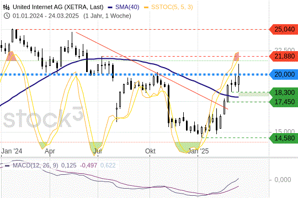Select the 21,880 red resistance label
This screenshot has width=298, height=198.
[284, 56]
